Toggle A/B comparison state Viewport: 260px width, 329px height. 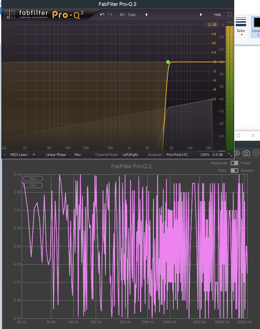[123, 14]
